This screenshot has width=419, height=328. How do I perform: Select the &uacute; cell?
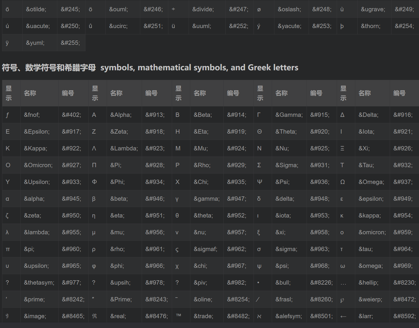40,26
